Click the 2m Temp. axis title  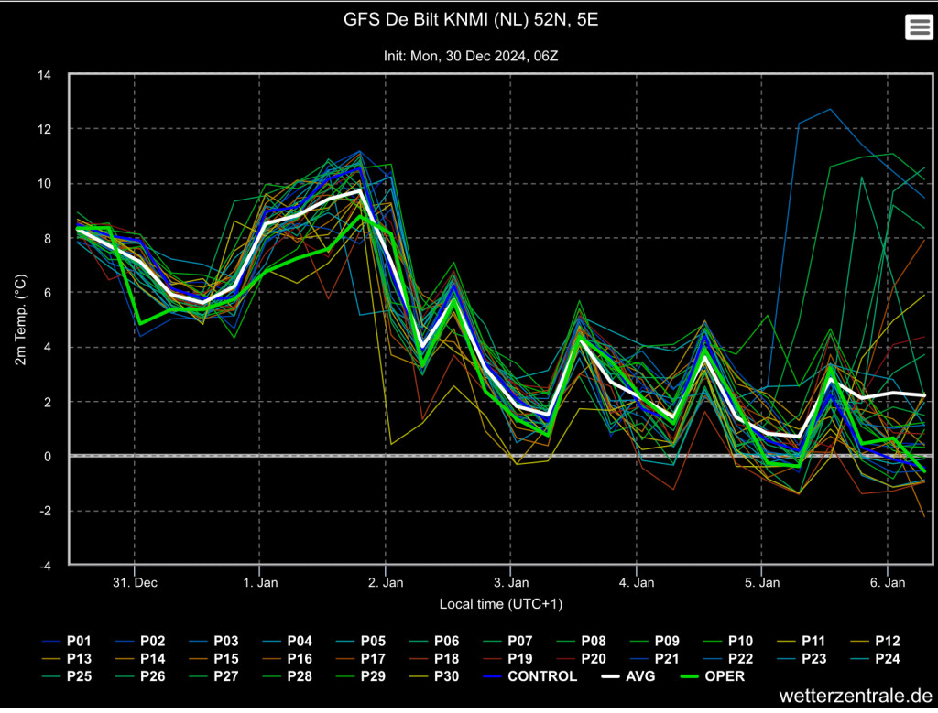(x=20, y=319)
